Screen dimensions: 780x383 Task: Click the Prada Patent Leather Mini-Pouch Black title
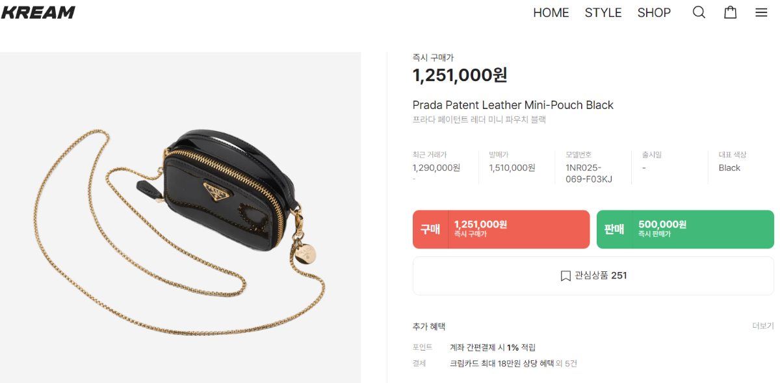pos(513,105)
